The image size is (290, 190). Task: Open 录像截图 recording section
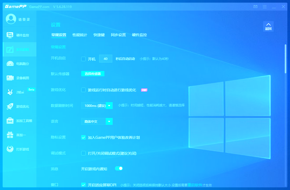pos(20,78)
